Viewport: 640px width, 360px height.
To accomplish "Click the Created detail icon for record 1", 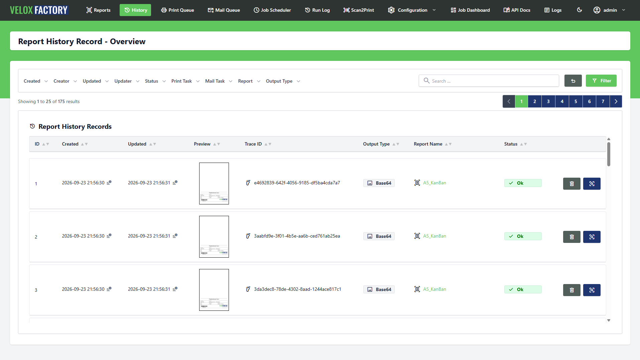I will tap(109, 182).
